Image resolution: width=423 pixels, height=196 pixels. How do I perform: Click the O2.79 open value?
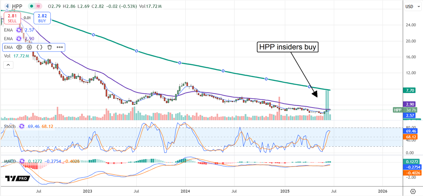click(54, 6)
